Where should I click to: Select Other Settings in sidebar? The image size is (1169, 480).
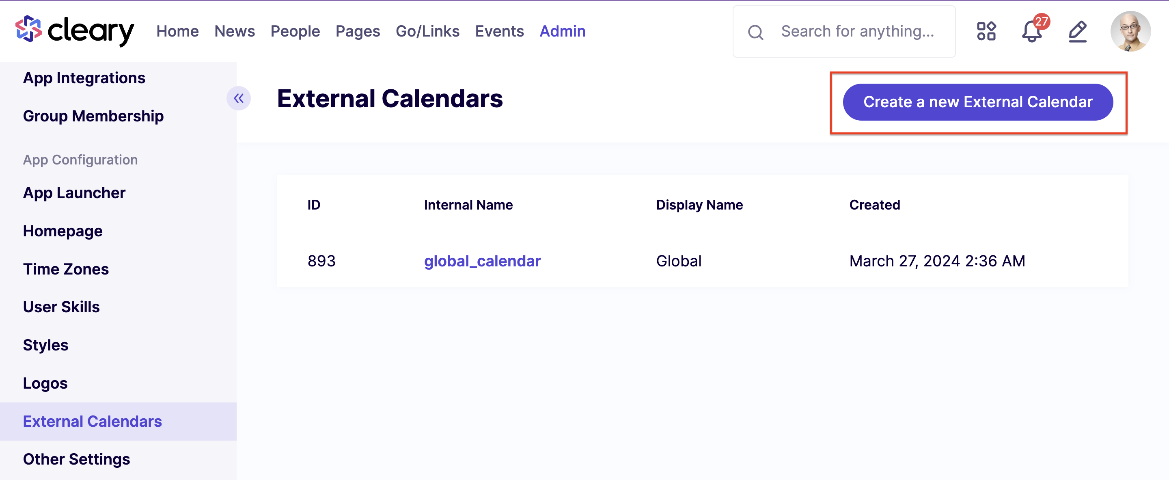(77, 459)
